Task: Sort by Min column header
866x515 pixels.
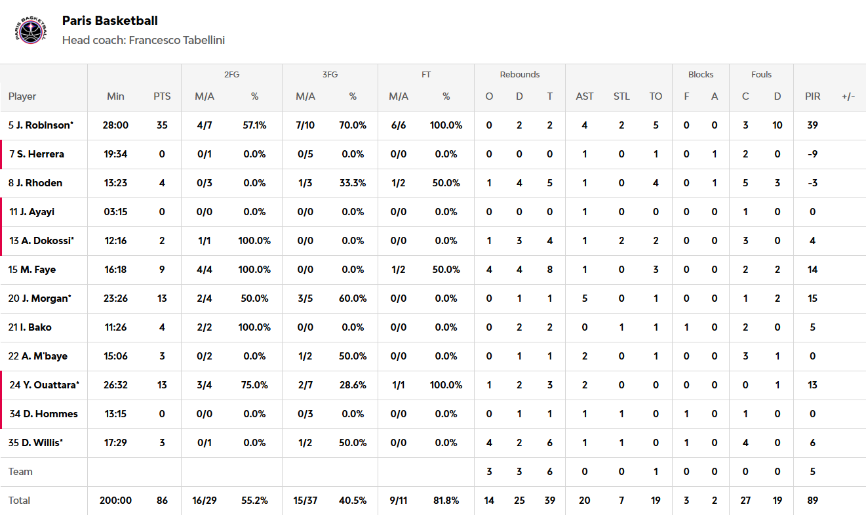Action: (x=115, y=96)
